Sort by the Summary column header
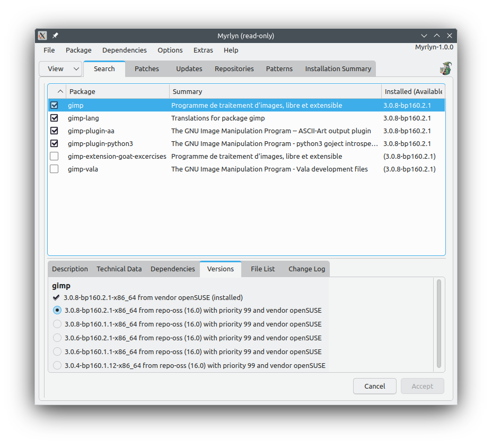The image size is (492, 446). [275, 91]
